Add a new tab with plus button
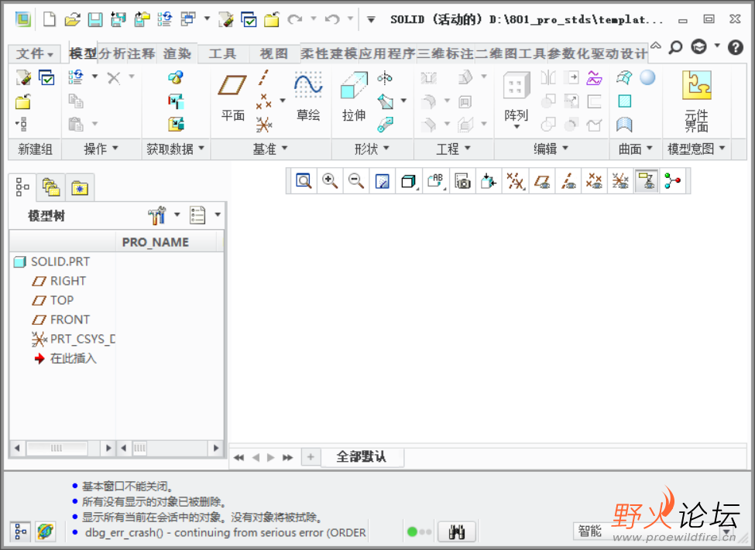Screen dimensions: 755x550 (311, 456)
